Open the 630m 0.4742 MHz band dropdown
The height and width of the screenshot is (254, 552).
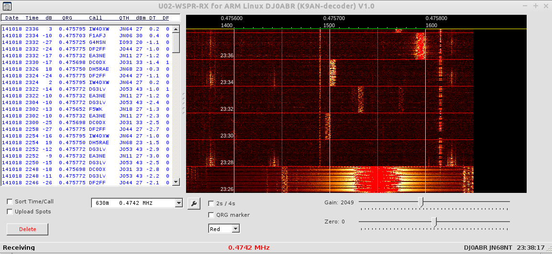pos(137,203)
